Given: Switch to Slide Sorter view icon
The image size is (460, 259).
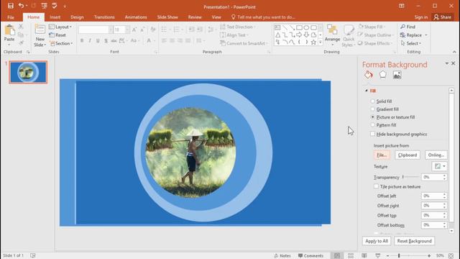Looking at the screenshot, I should click(x=351, y=256).
